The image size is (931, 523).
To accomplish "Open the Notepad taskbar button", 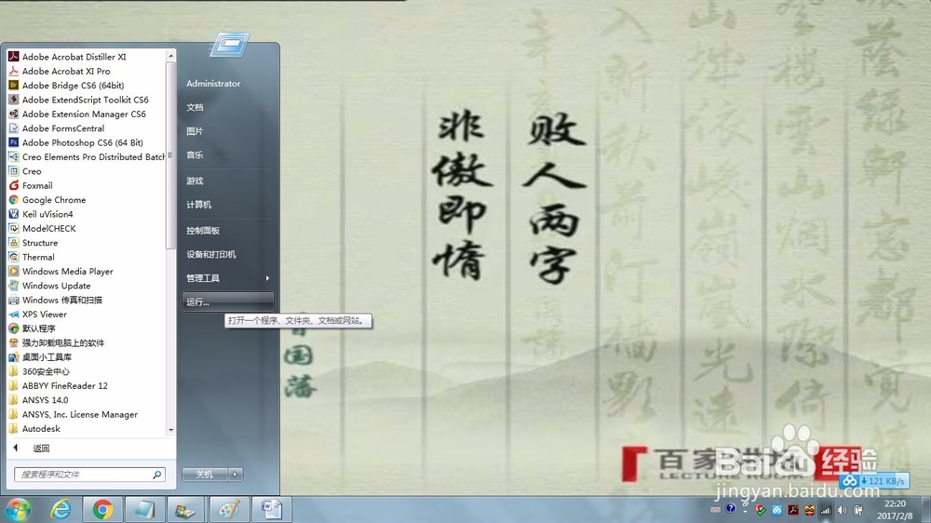I will [x=145, y=509].
